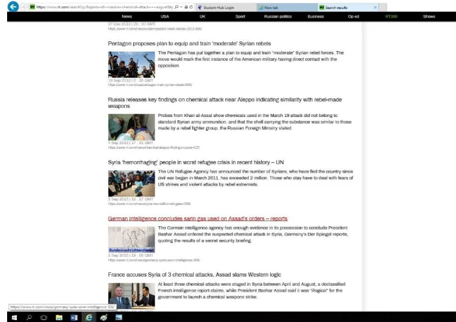
Task: Click the refugee crowd thumbnail image
Action: (131, 184)
